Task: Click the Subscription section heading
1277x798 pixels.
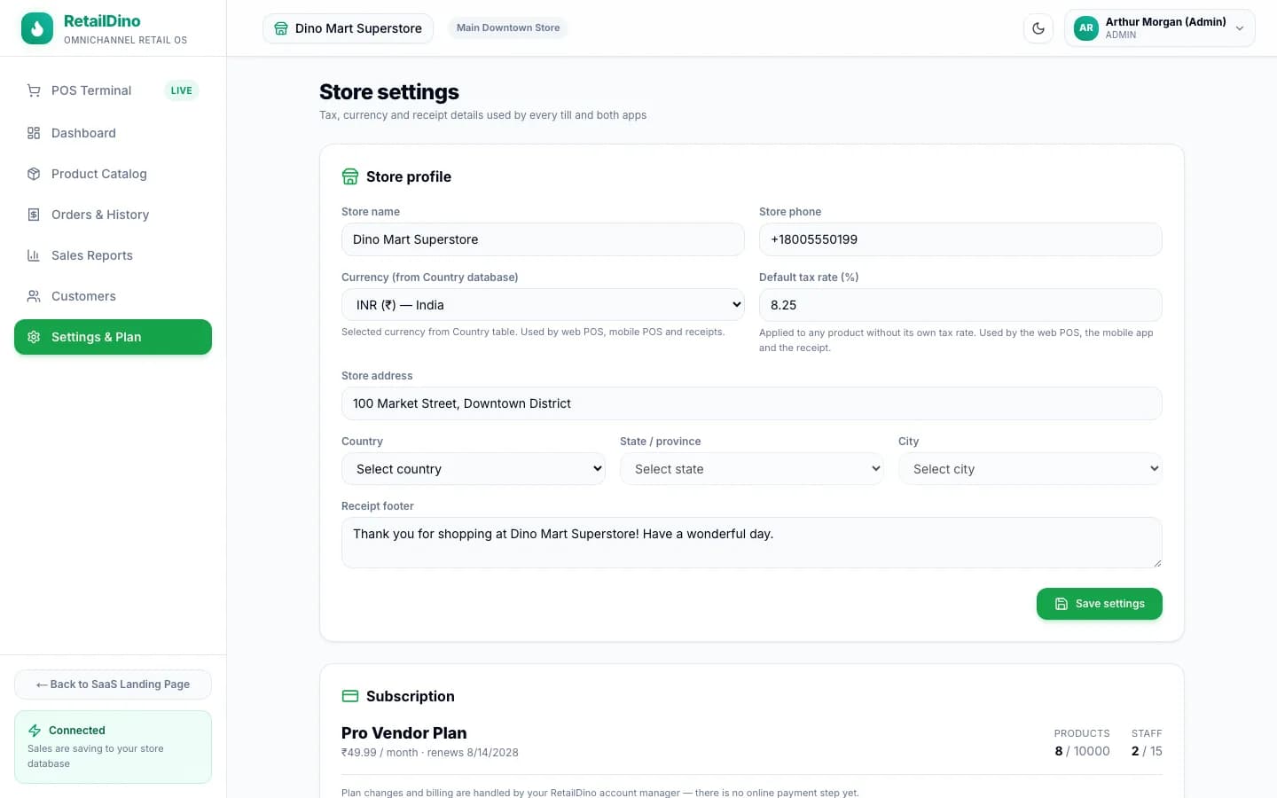Action: pos(411,696)
